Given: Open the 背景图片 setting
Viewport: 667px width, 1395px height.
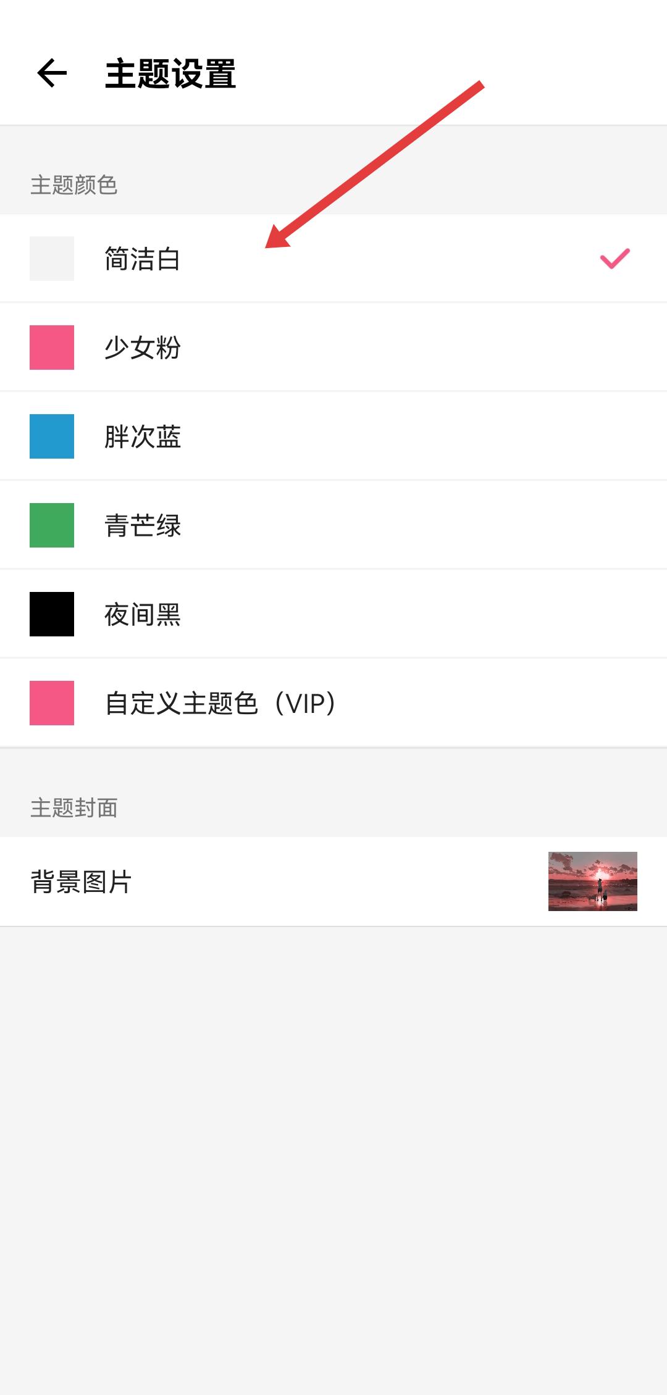Looking at the screenshot, I should (81, 881).
